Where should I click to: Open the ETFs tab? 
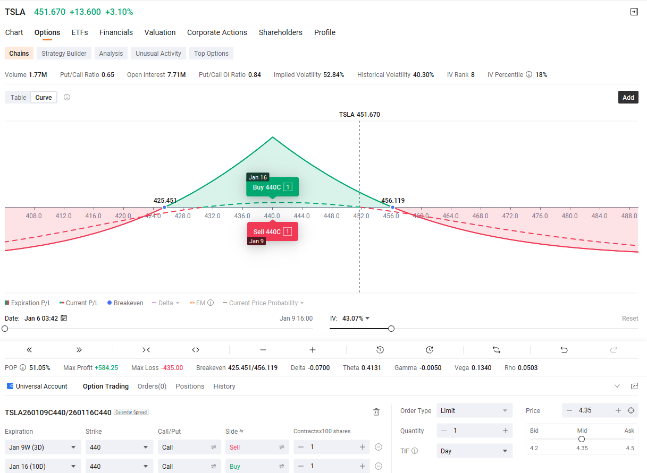80,32
